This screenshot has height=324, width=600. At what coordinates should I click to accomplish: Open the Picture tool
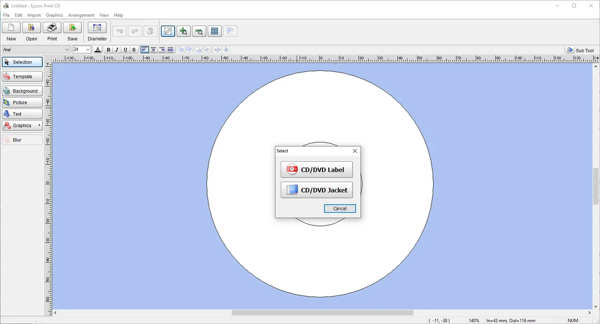click(22, 102)
